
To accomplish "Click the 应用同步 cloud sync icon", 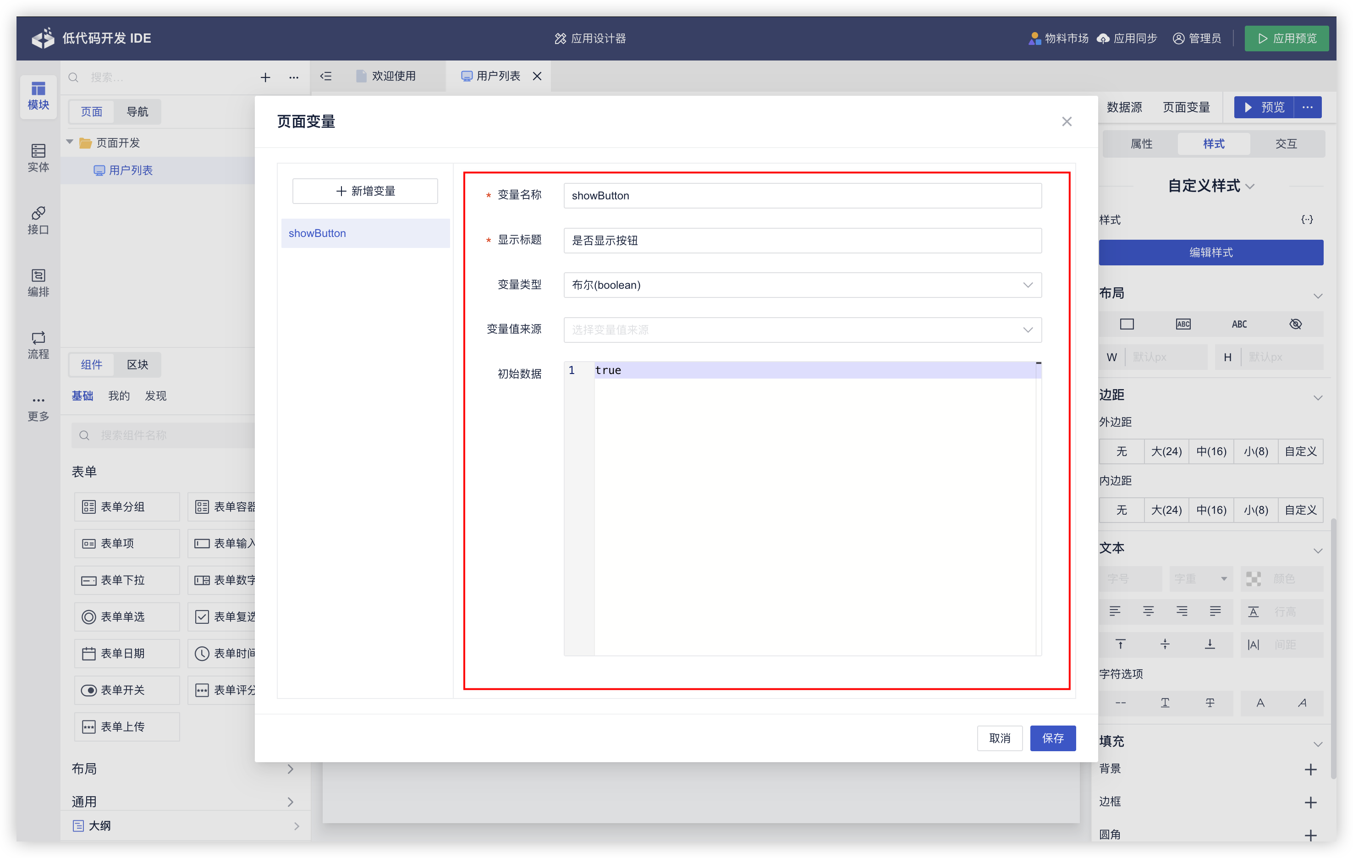I will (x=1104, y=38).
